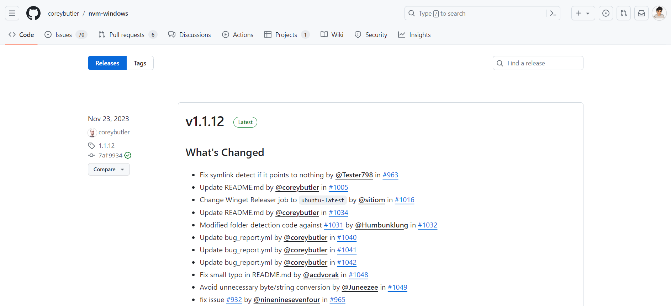
Task: Open the command palette icon
Action: (553, 13)
